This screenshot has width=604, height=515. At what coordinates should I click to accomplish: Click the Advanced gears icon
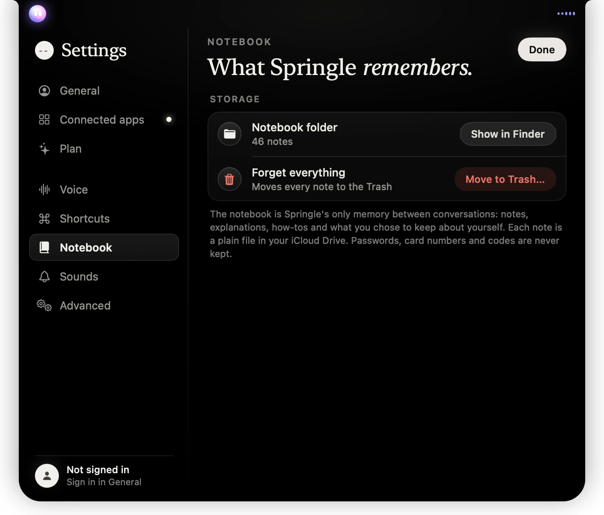pyautogui.click(x=44, y=305)
